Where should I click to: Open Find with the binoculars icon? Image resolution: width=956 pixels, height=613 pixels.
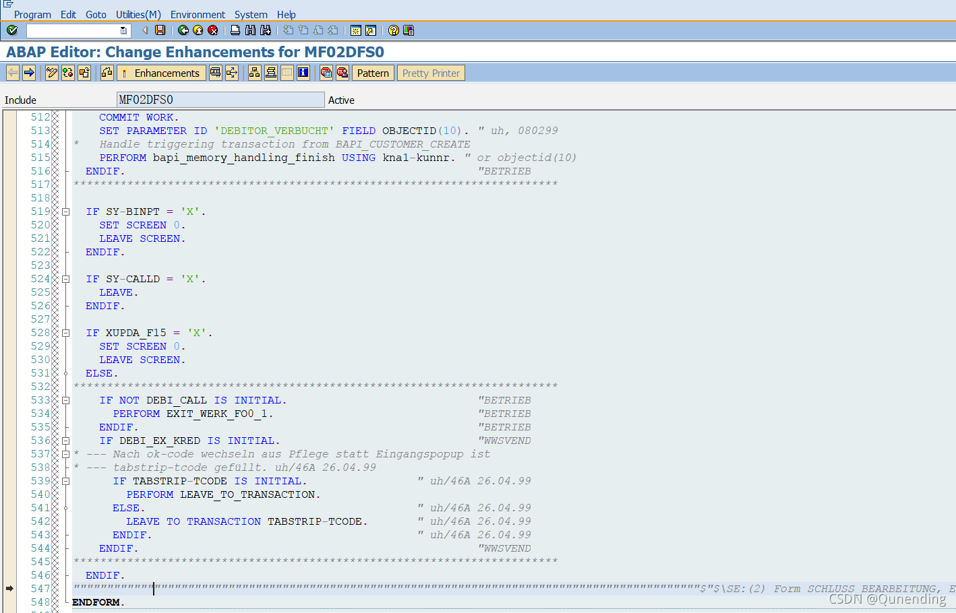click(x=250, y=30)
